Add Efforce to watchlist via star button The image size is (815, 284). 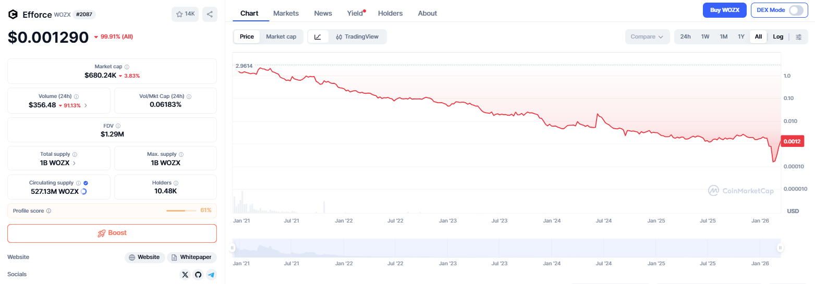(185, 14)
